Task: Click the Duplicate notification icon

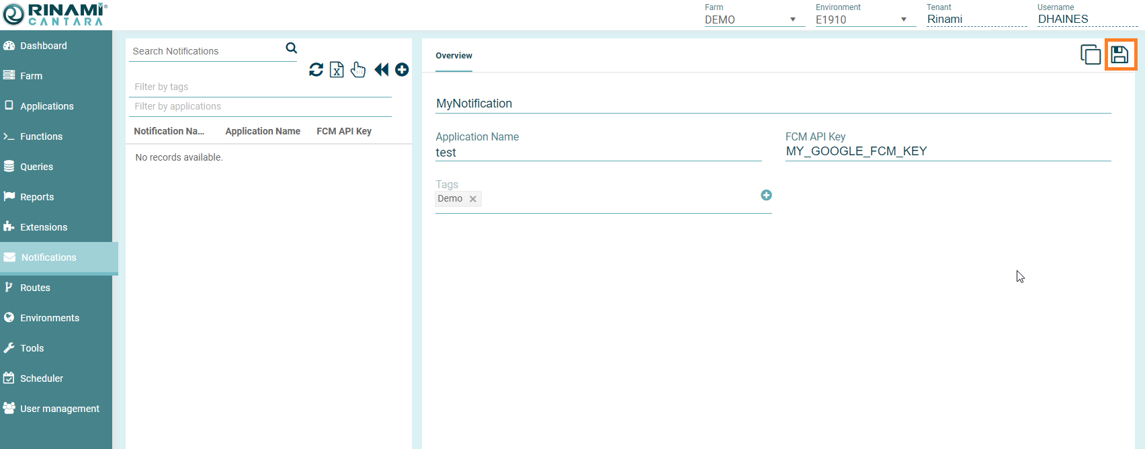Action: coord(1090,54)
